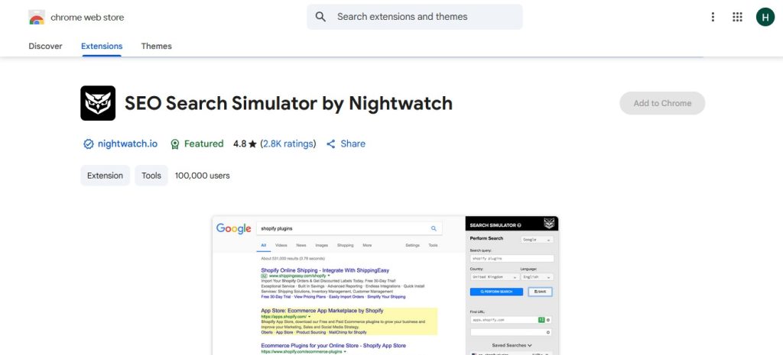Click the Nightwatch owl extension icon
This screenshot has height=355, width=783.
[x=98, y=103]
